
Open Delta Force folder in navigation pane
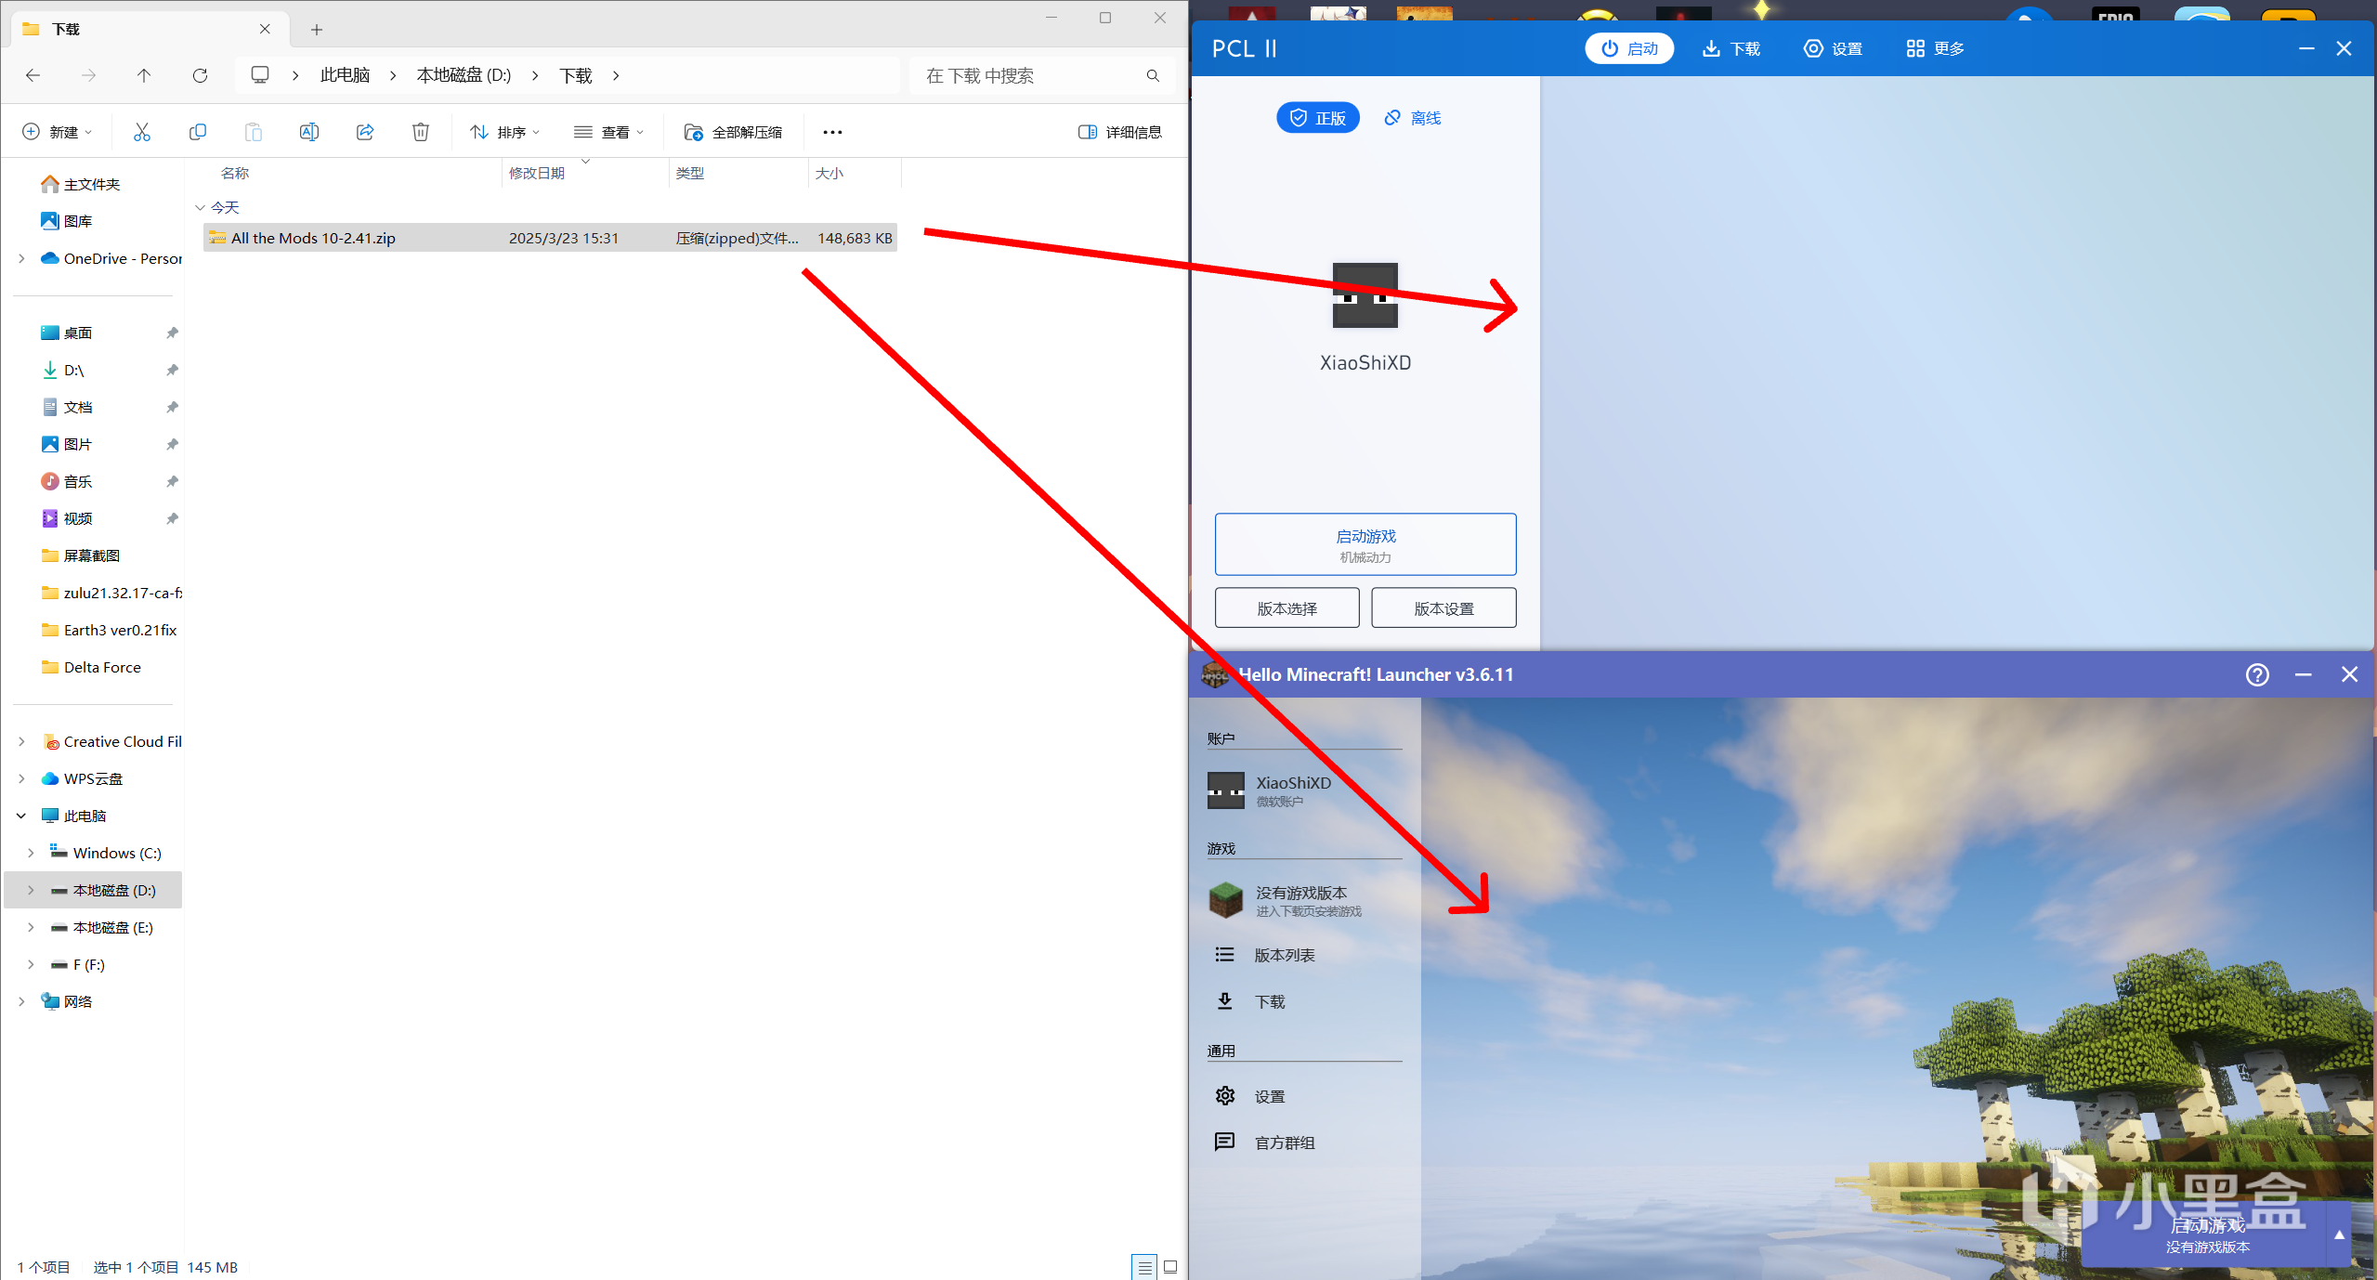click(93, 667)
